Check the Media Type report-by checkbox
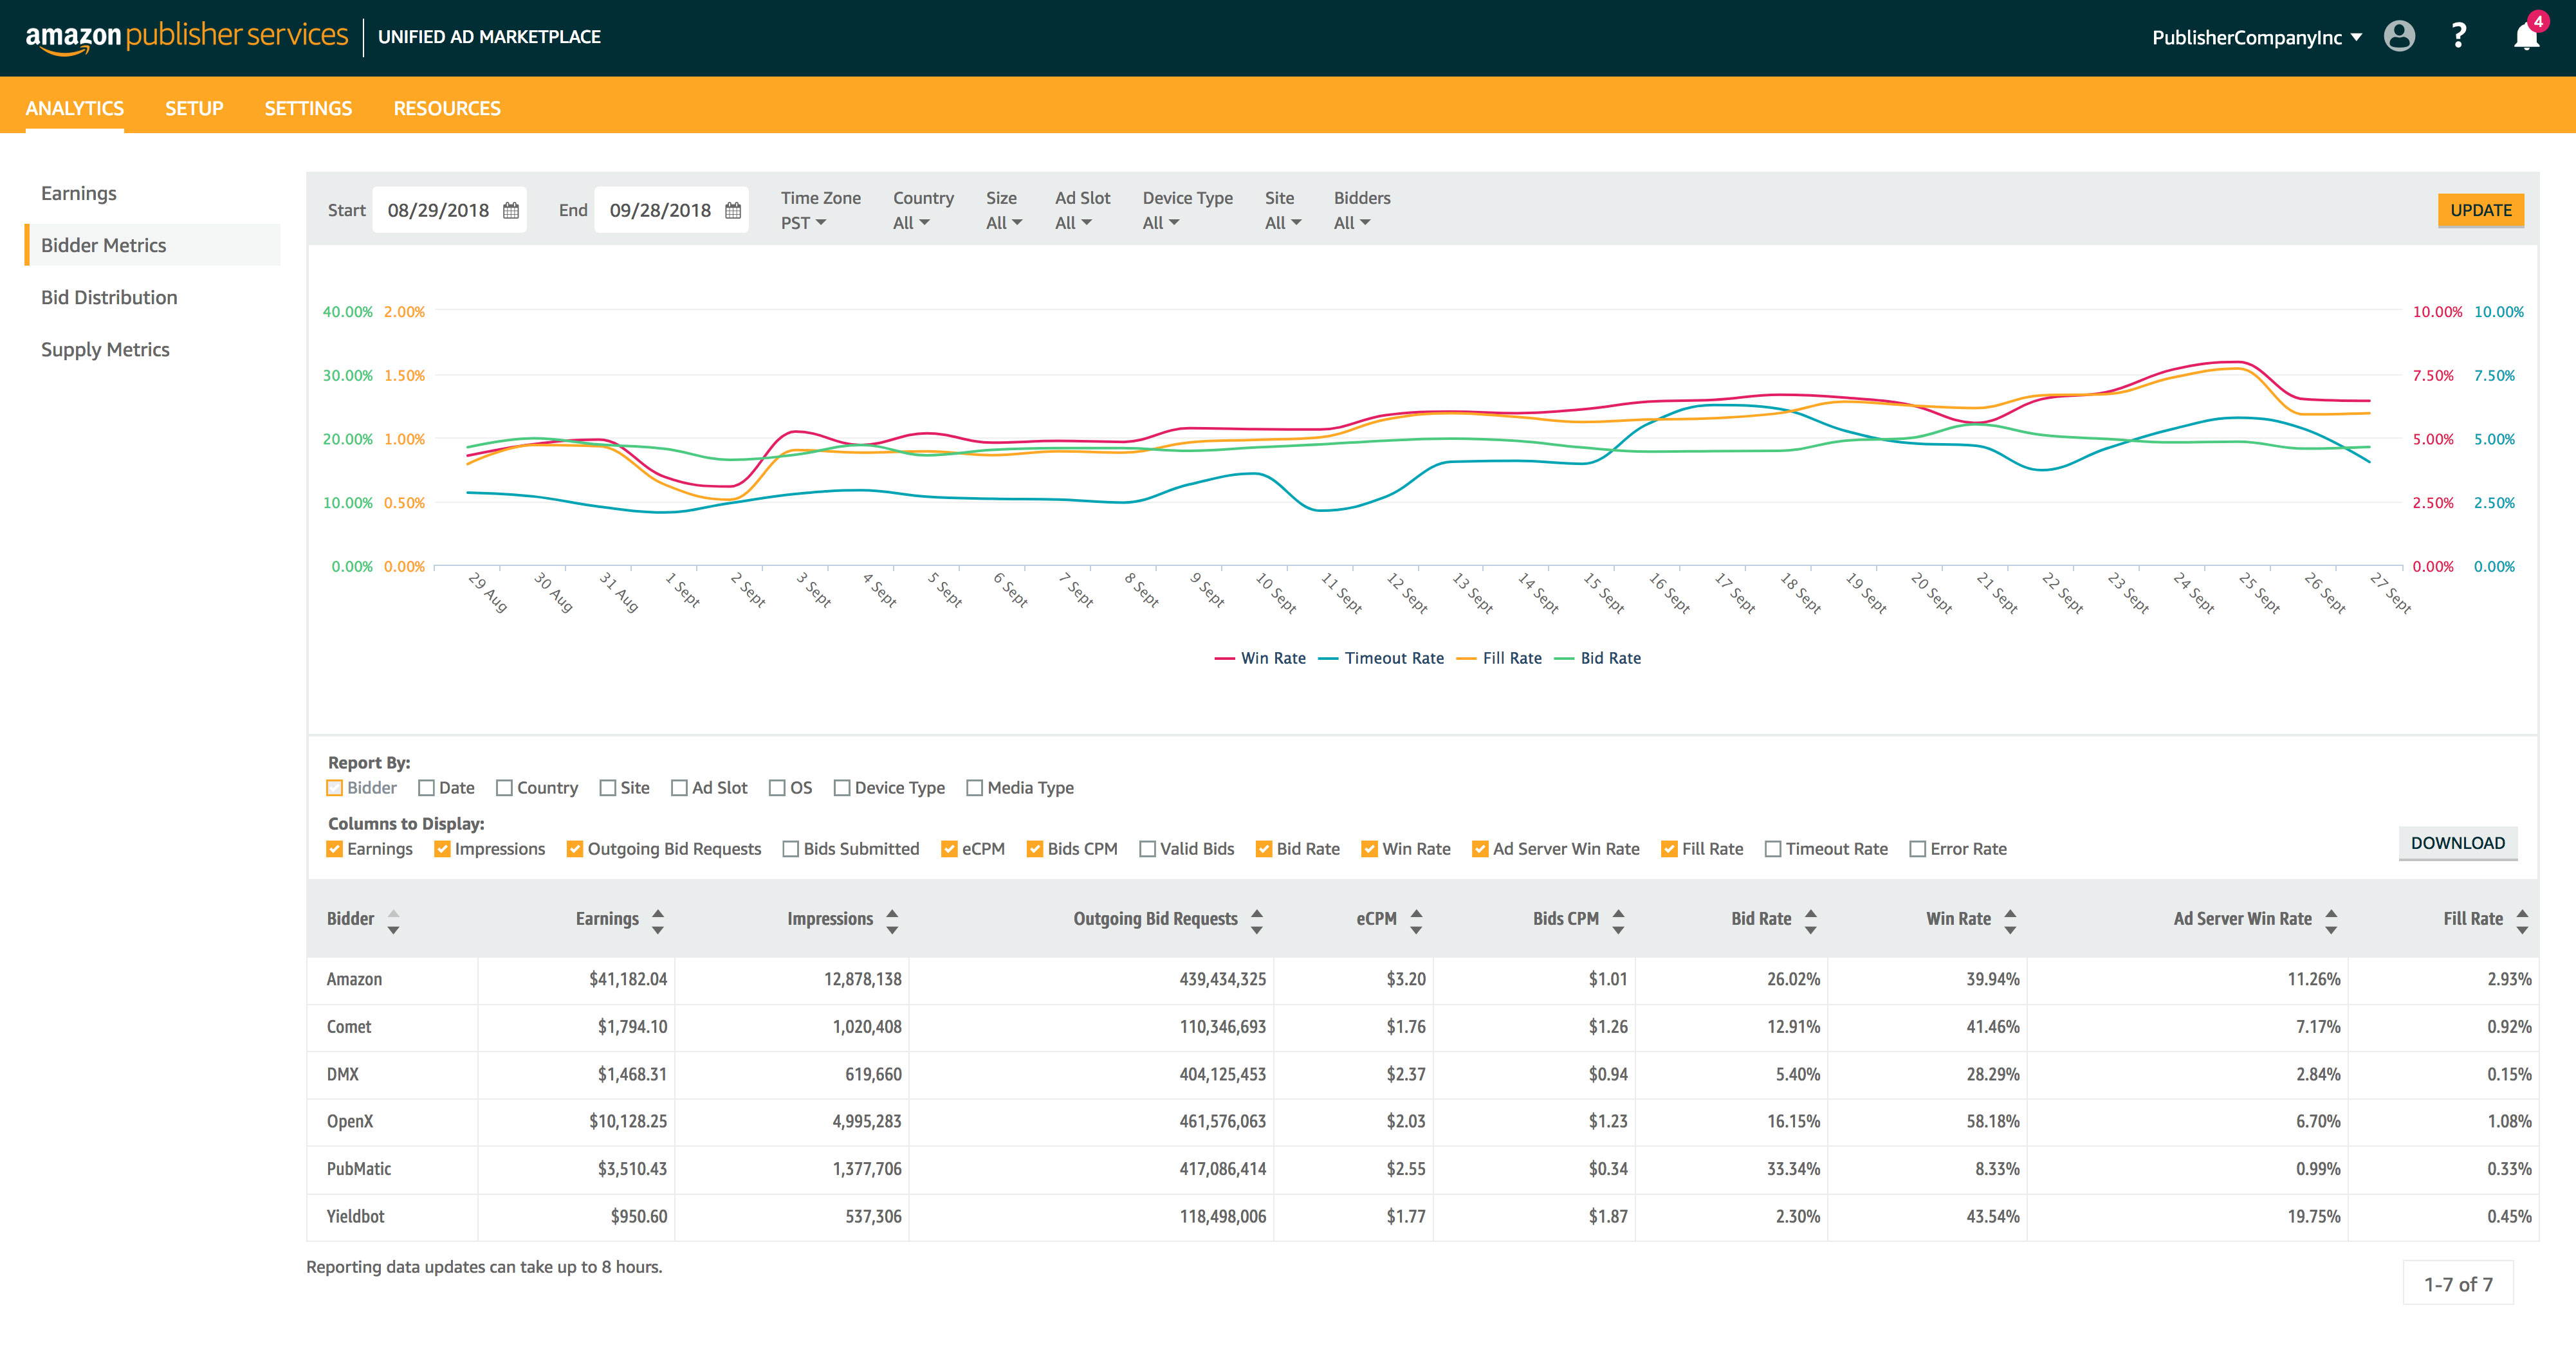Viewport: 2576px width, 1357px height. pos(975,788)
